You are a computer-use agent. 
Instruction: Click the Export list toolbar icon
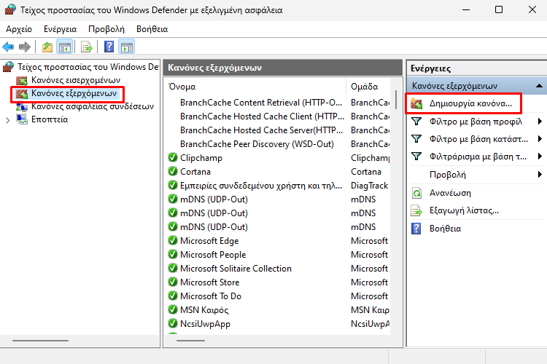pyautogui.click(x=87, y=47)
